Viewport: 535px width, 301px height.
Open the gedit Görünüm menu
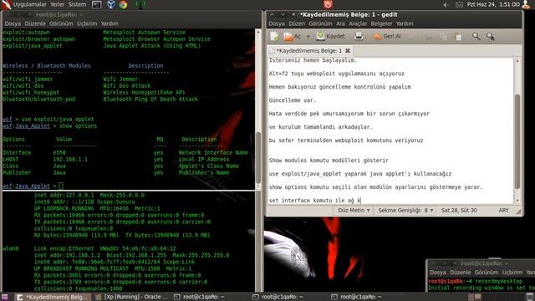click(320, 23)
